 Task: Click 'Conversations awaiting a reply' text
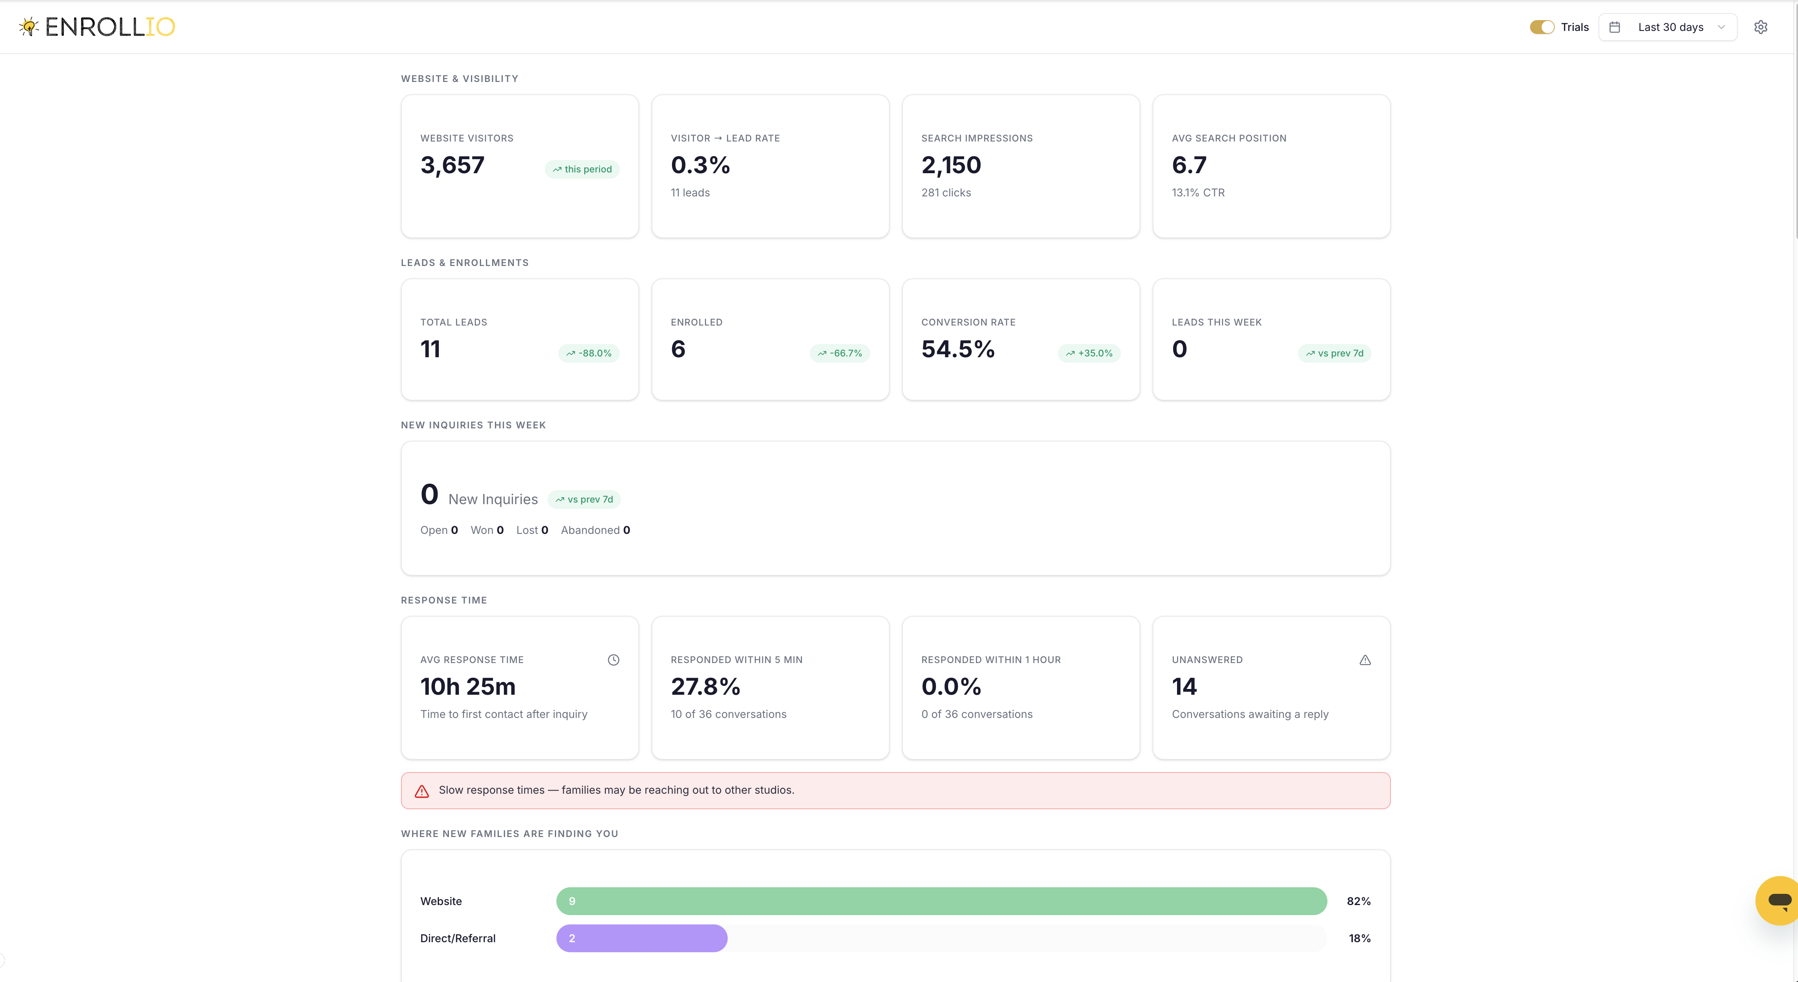(1250, 714)
